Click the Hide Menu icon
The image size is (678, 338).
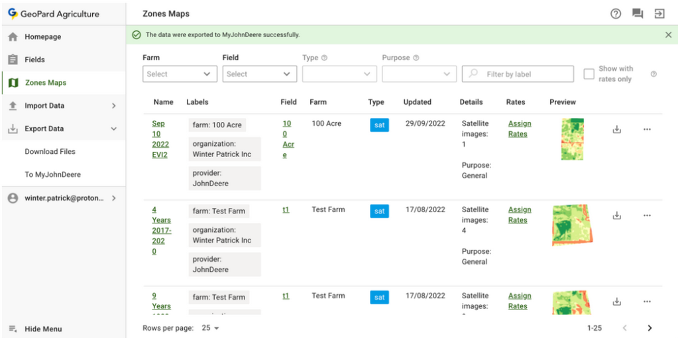tap(13, 329)
